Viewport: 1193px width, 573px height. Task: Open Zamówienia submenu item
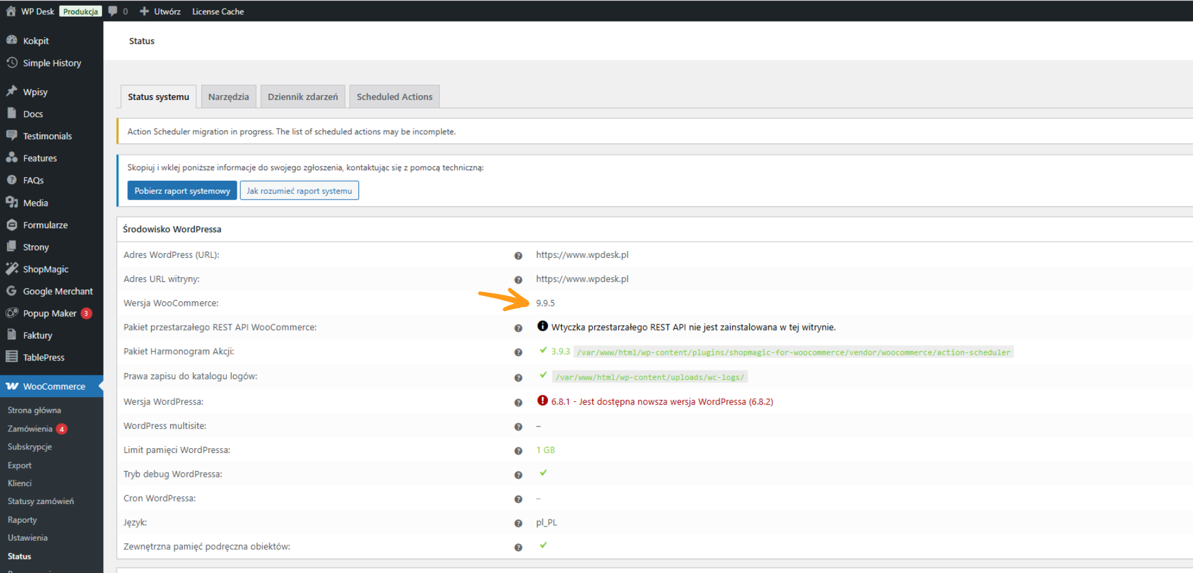coord(30,429)
